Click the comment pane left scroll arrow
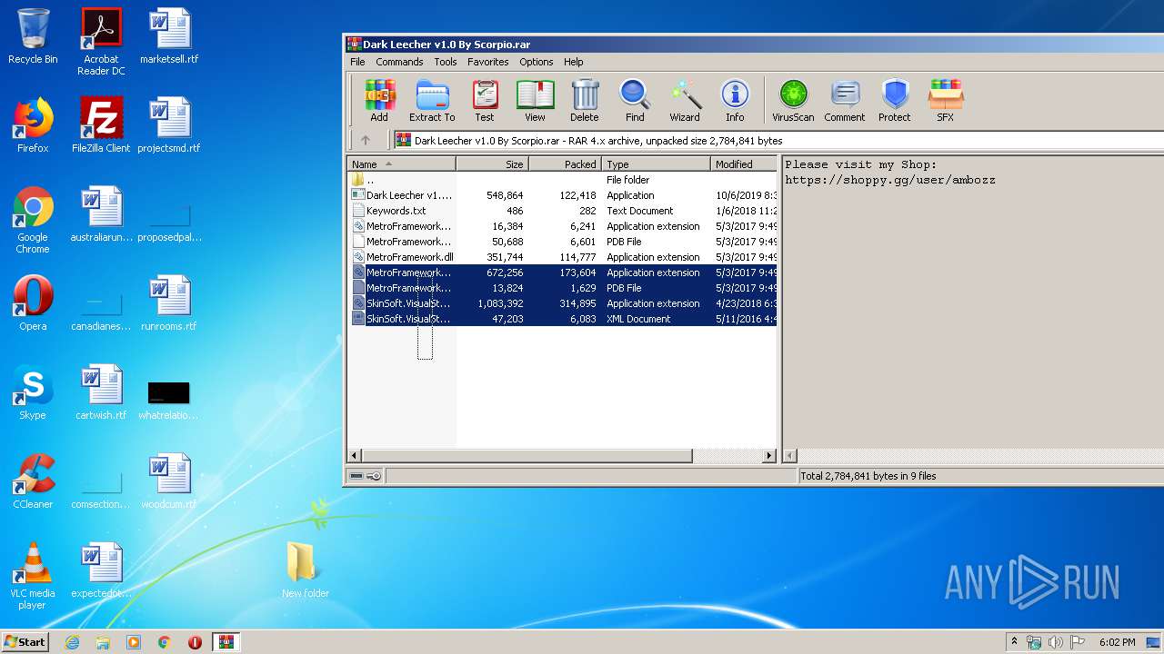The height and width of the screenshot is (654, 1164). [790, 455]
